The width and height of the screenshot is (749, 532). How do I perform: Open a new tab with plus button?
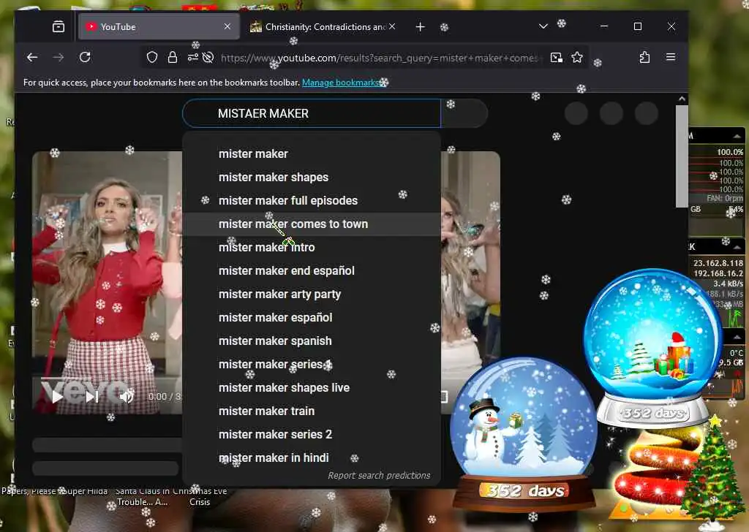point(421,27)
